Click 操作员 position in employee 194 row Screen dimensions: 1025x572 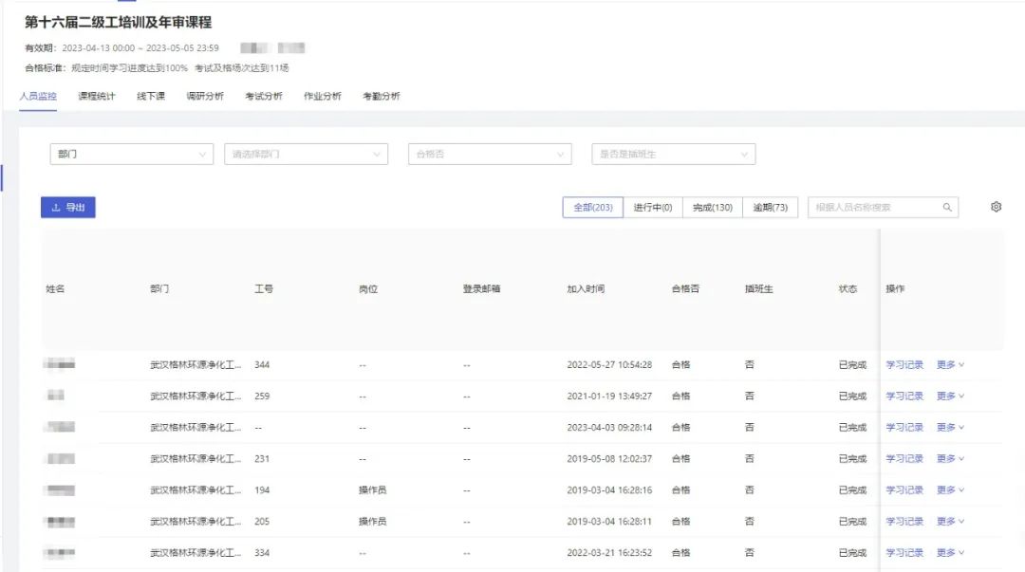(x=373, y=490)
